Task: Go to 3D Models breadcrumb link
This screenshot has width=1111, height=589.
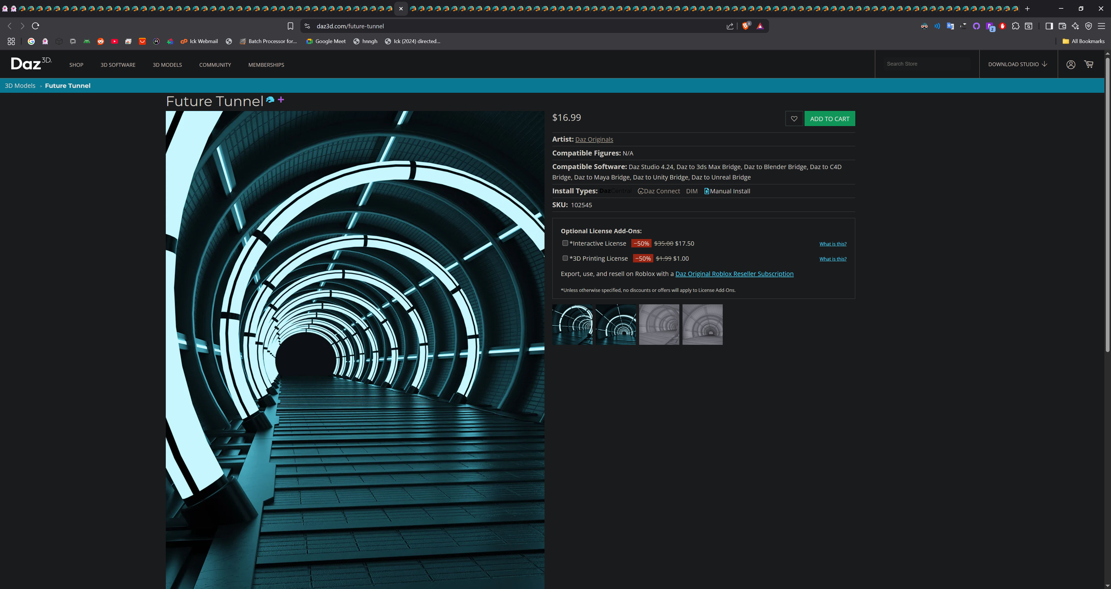Action: [x=20, y=86]
